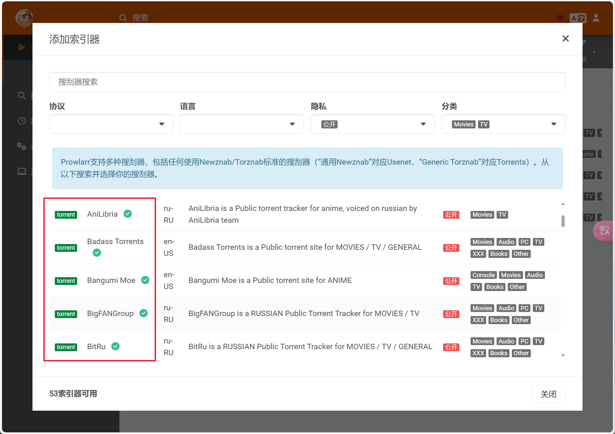Click the TV tag in category filter
The width and height of the screenshot is (615, 434).
tap(484, 124)
